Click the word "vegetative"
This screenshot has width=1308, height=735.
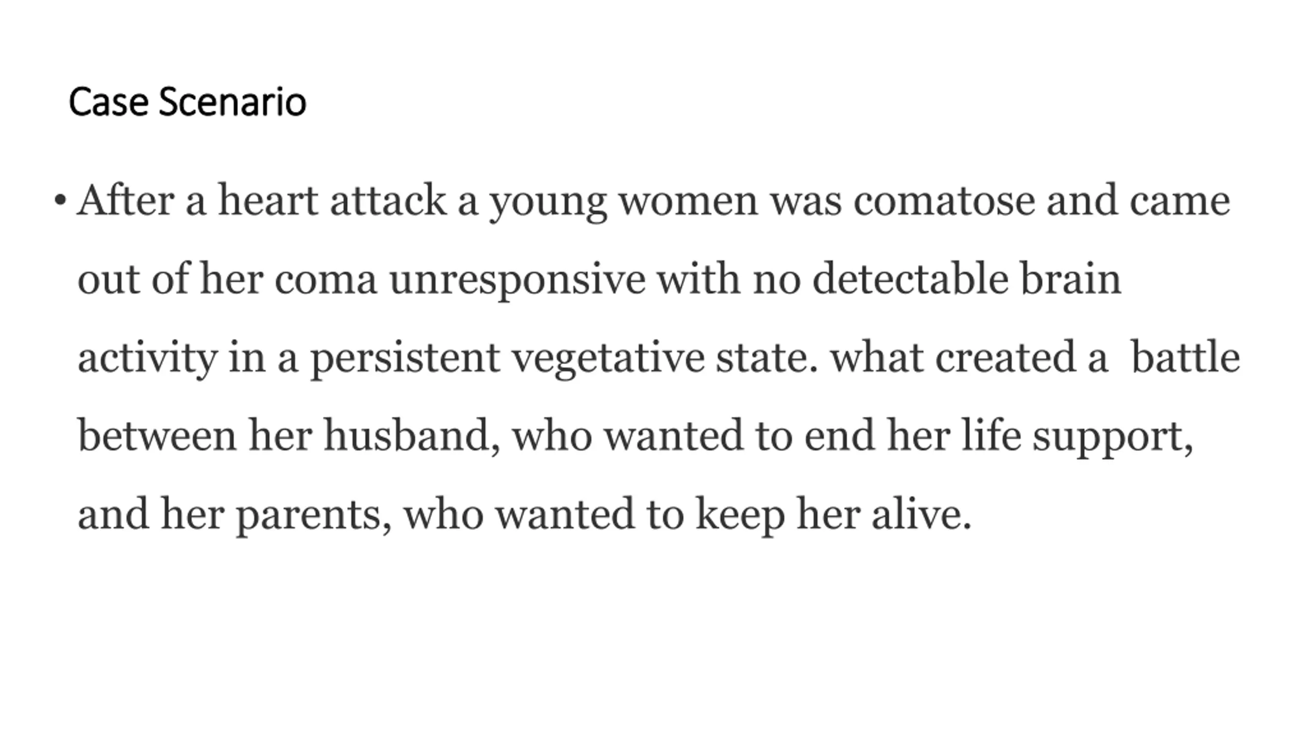pyautogui.click(x=608, y=358)
